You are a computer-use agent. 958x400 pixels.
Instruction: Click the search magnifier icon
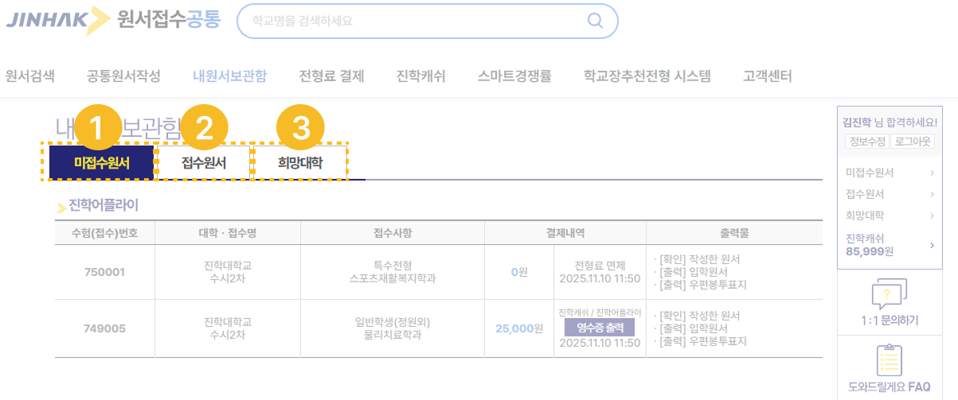click(x=595, y=21)
